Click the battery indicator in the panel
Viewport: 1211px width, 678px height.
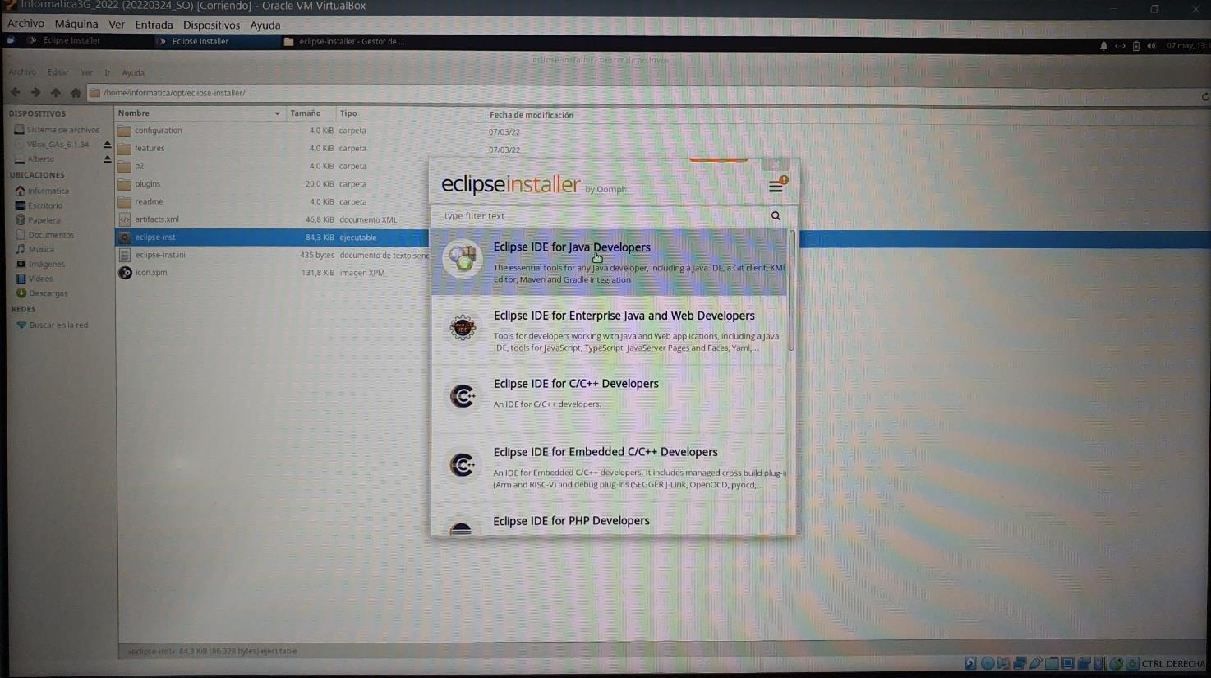[x=1136, y=46]
